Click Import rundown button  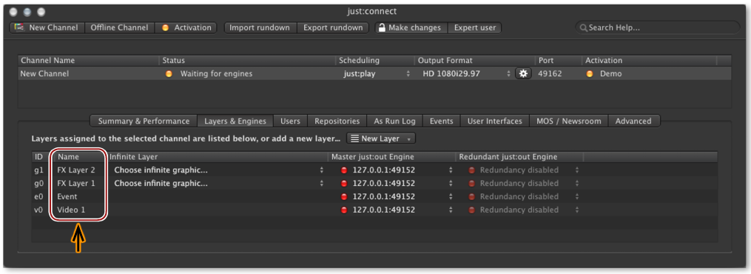click(260, 28)
